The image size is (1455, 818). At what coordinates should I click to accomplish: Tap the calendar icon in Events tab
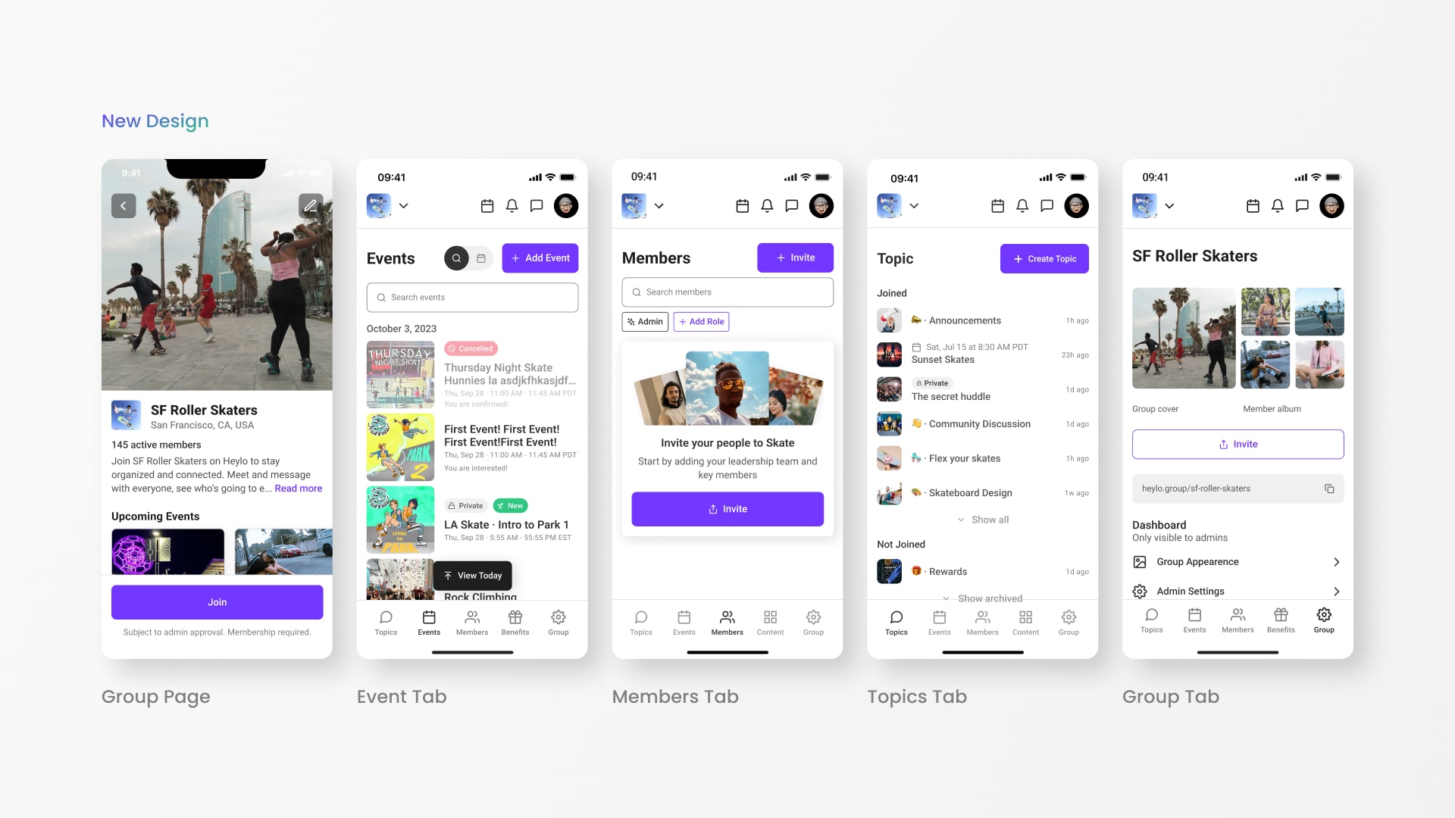click(x=480, y=258)
